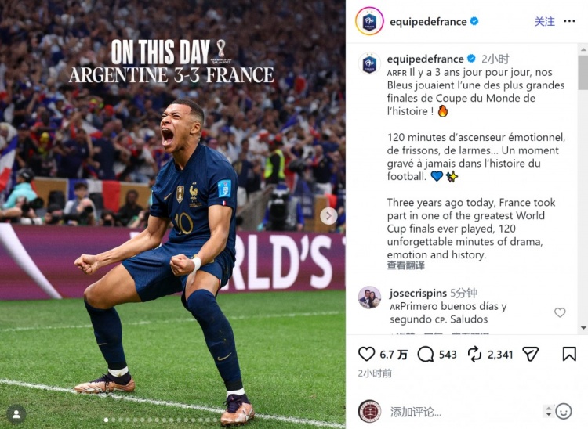This screenshot has height=429, width=588.
Task: Follow equipedefrance with 关注 button
Action: [545, 21]
